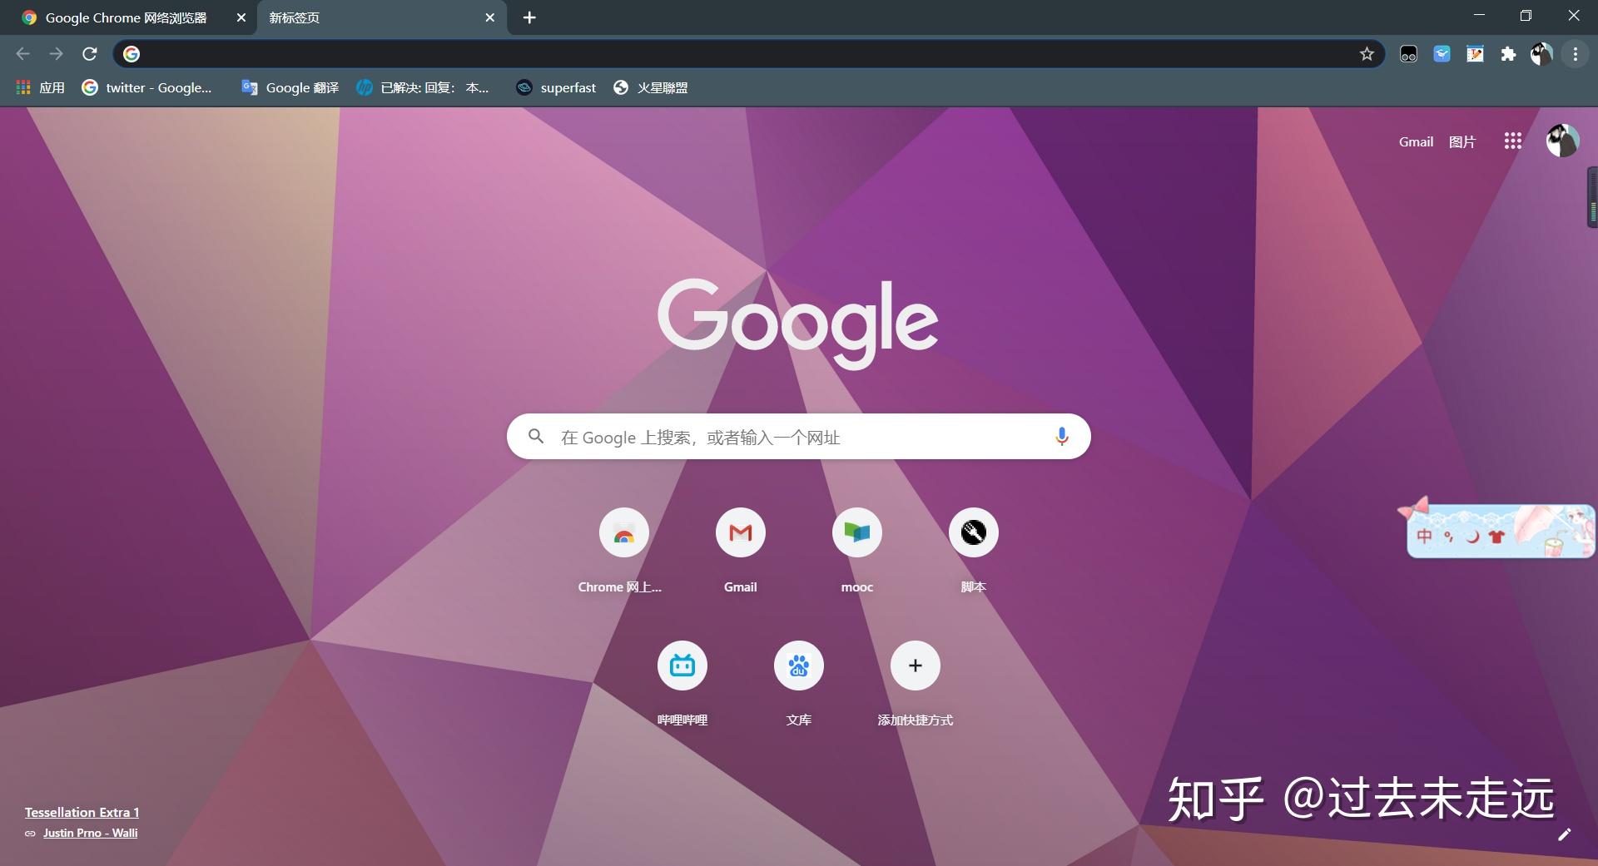1598x866 pixels.
Task: Open the Gmail shortcut icon
Action: click(740, 532)
